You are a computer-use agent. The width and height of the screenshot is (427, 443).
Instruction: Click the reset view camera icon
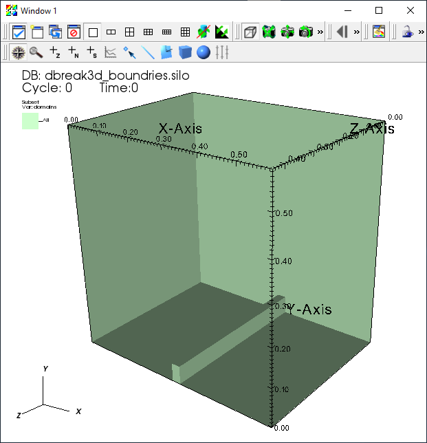pos(269,32)
